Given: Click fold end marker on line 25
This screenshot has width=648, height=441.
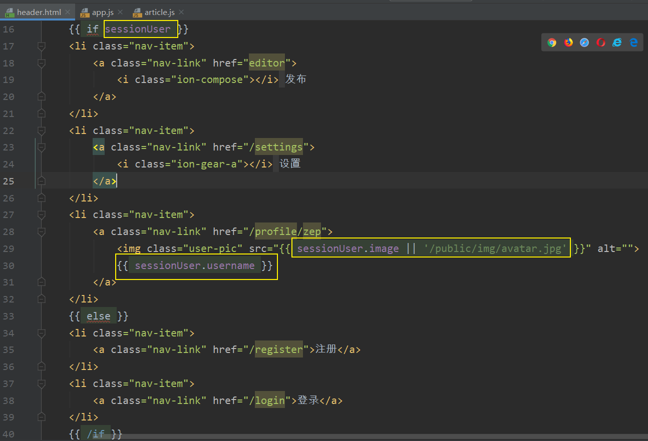Looking at the screenshot, I should pos(42,181).
